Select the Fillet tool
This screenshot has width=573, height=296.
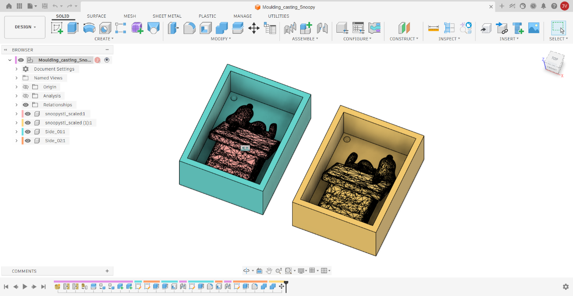pyautogui.click(x=189, y=28)
